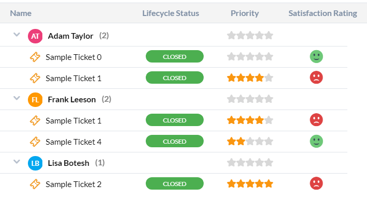Sort by the Satisfaction Rating column header
367x201 pixels.
tap(323, 13)
